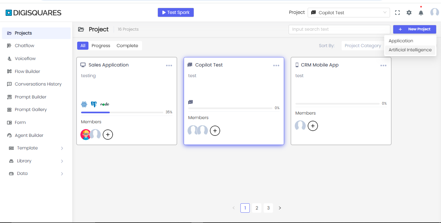Viewport: 441px width, 223px height.
Task: Click the Flow Builder sidebar icon
Action: (x=9, y=71)
